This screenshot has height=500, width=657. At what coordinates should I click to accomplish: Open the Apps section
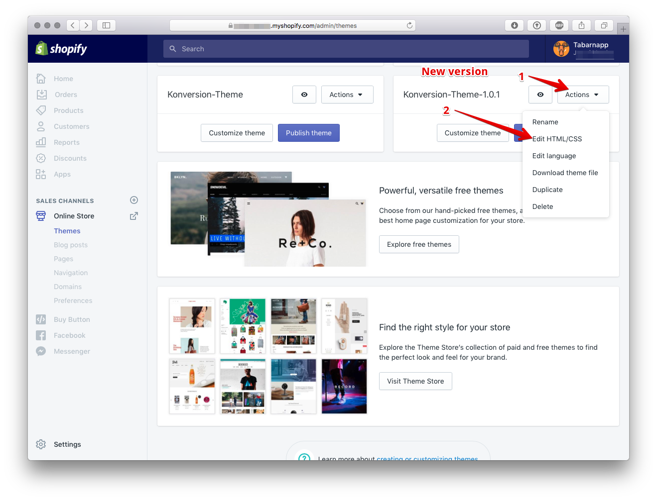click(62, 174)
